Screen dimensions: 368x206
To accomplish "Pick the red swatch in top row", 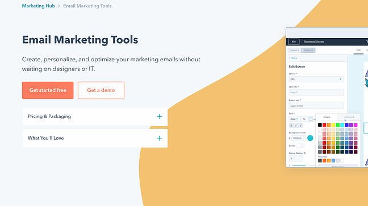I will tap(324, 125).
